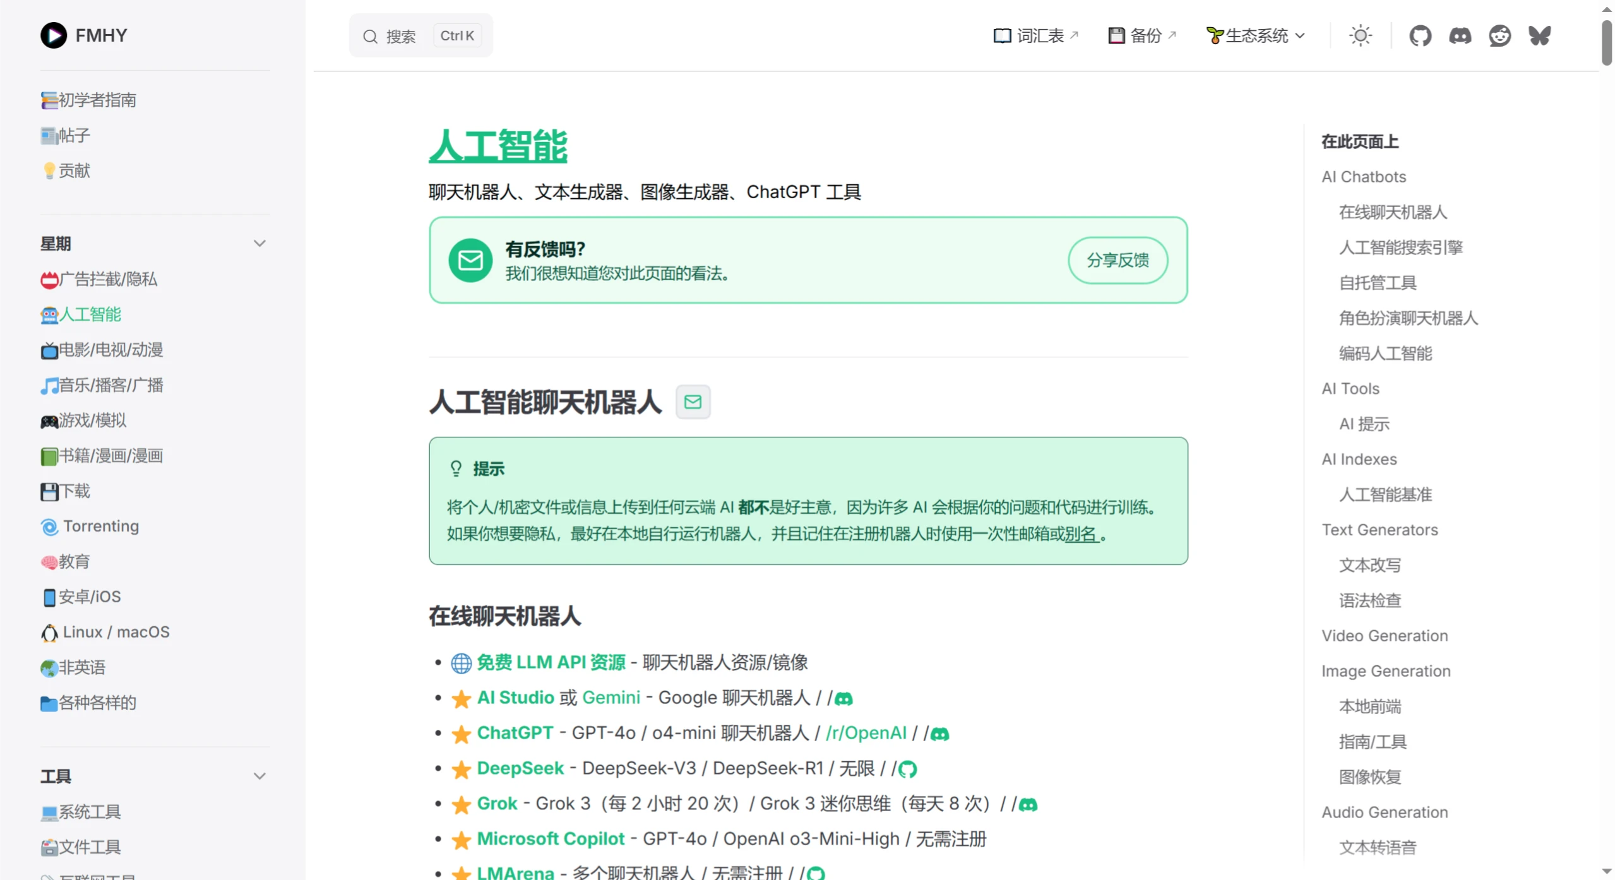Open 书籍/漫画/漫画 sidebar page
The width and height of the screenshot is (1615, 880).
102,456
